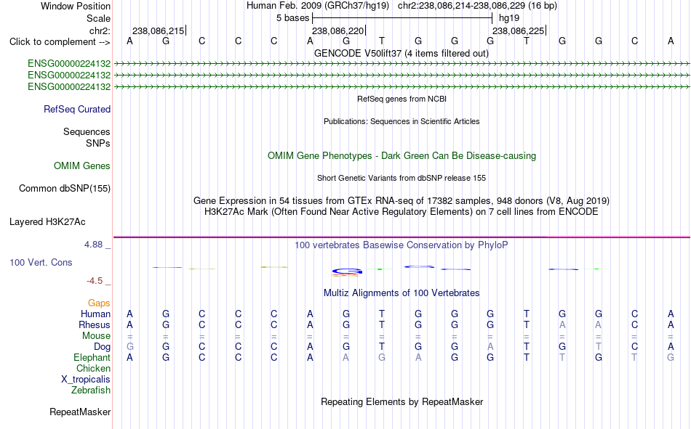
Task: Click the GENCODE V50lift37 track title
Action: (x=402, y=53)
